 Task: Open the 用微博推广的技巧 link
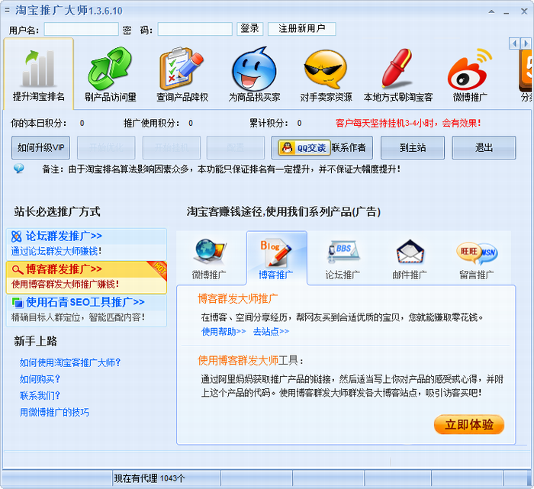[54, 413]
